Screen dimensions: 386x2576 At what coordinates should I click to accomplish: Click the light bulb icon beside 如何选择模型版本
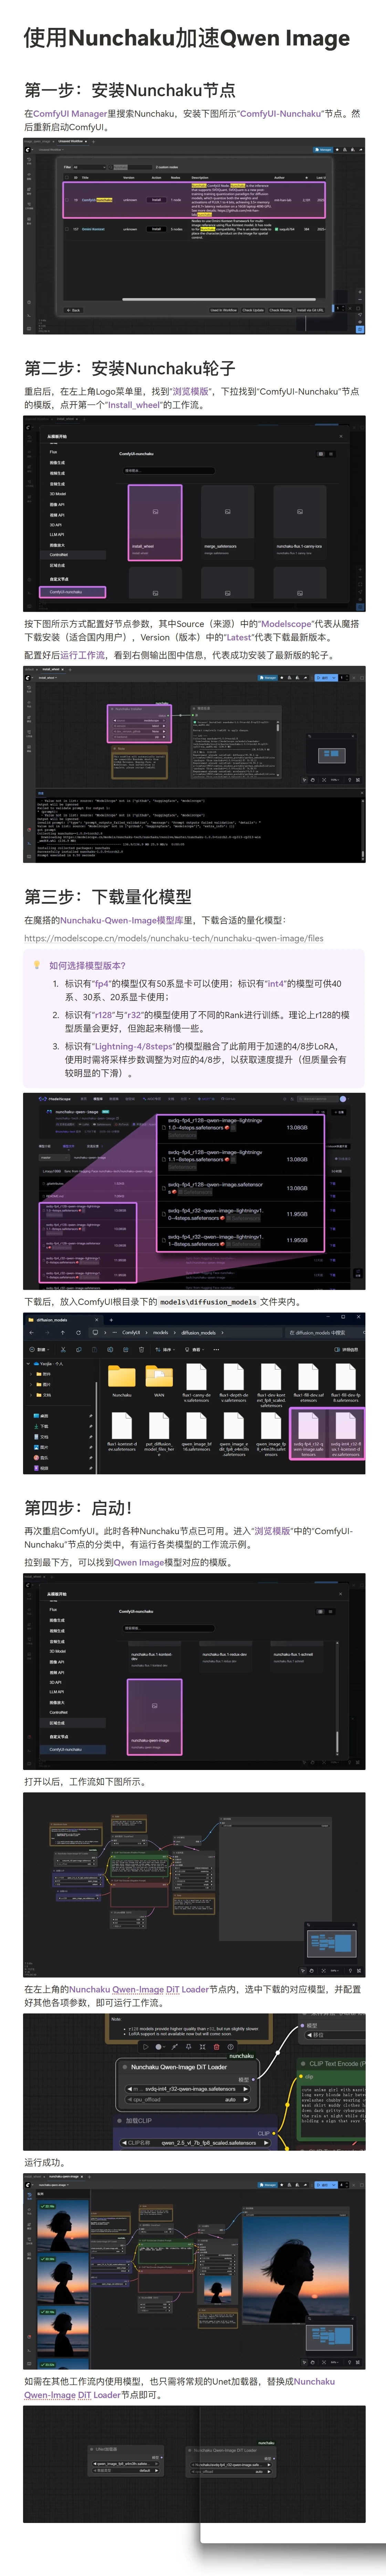(x=37, y=965)
